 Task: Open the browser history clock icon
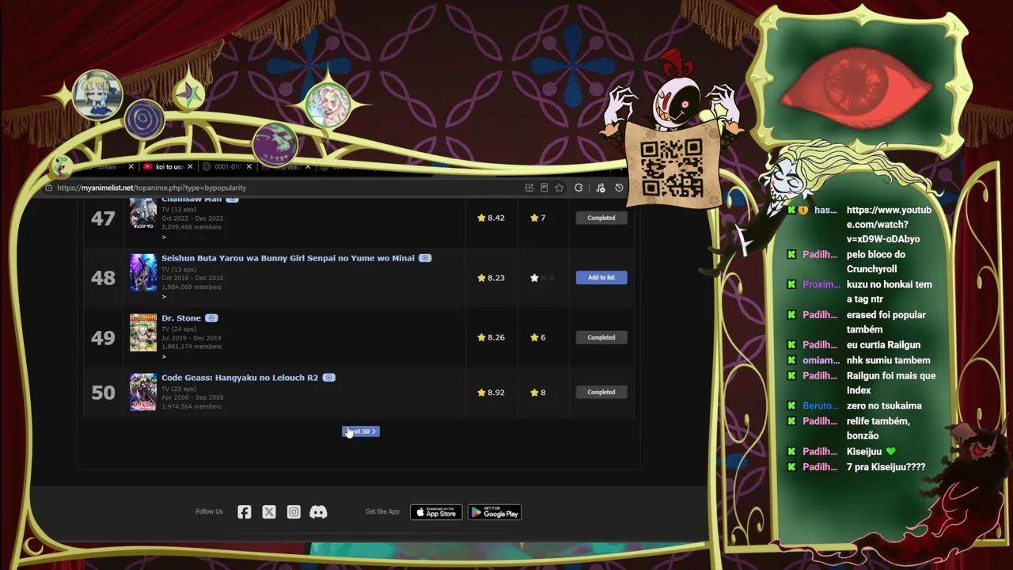(619, 188)
